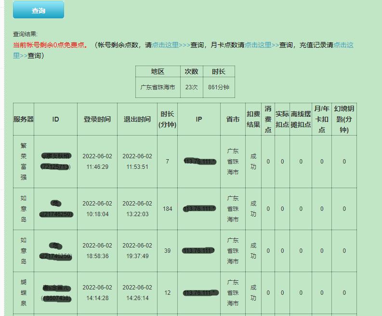
Task: Select the duration value 12
Action: click(x=167, y=292)
